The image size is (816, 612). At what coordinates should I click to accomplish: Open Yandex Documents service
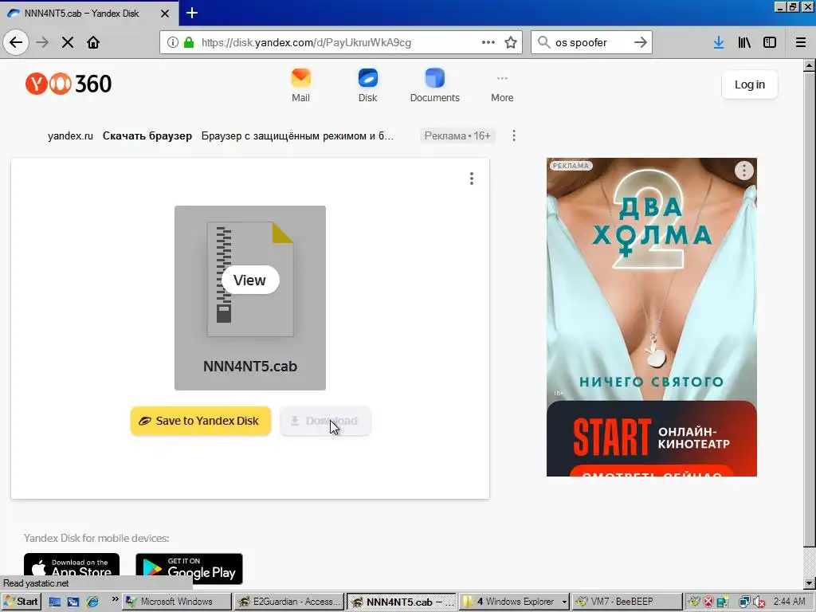(434, 86)
